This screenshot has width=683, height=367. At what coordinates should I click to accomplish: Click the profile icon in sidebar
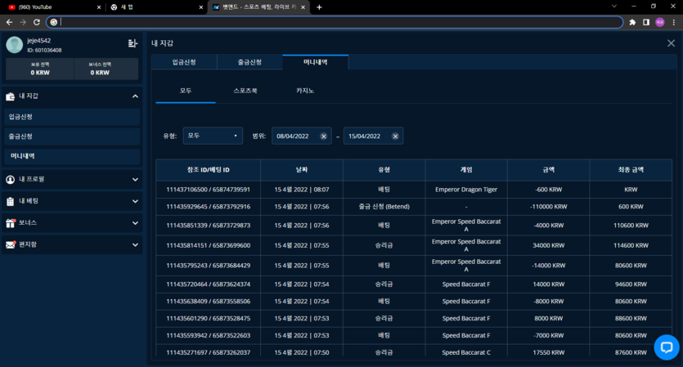point(10,179)
